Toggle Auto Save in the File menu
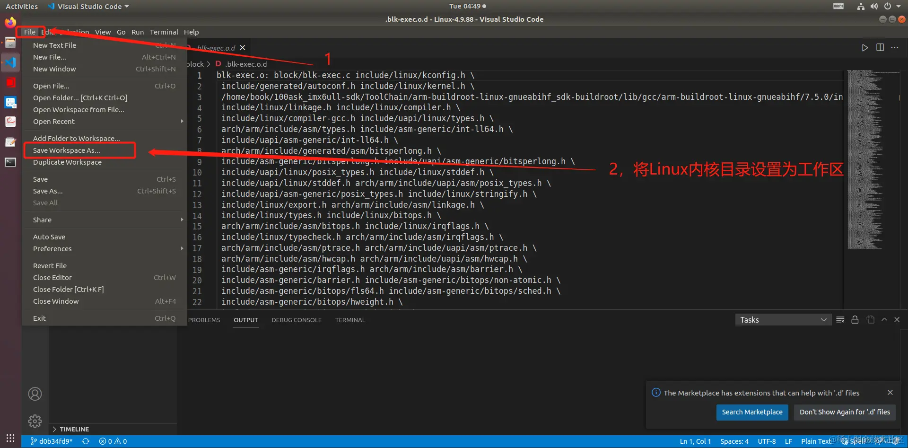Image resolution: width=908 pixels, height=448 pixels. (x=105, y=237)
